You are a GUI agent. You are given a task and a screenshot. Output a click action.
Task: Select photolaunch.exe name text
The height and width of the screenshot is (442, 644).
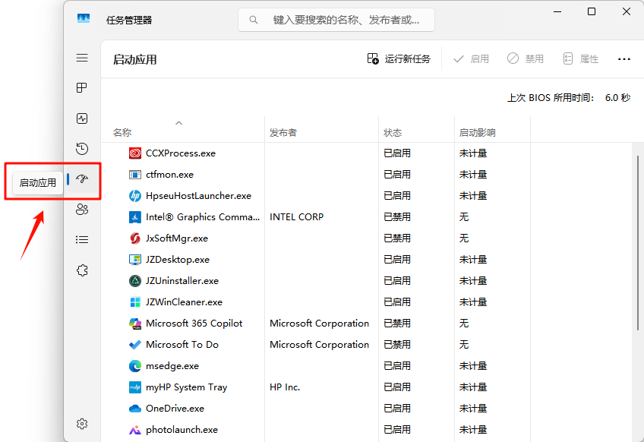[x=182, y=430]
